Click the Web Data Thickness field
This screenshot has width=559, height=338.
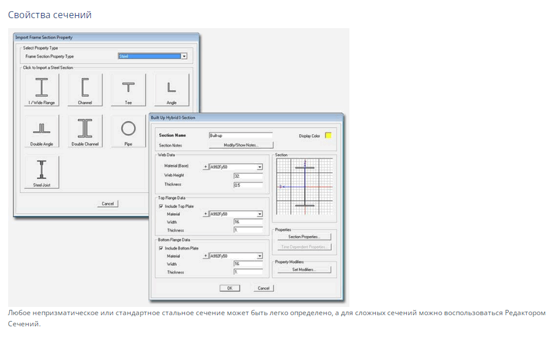248,185
